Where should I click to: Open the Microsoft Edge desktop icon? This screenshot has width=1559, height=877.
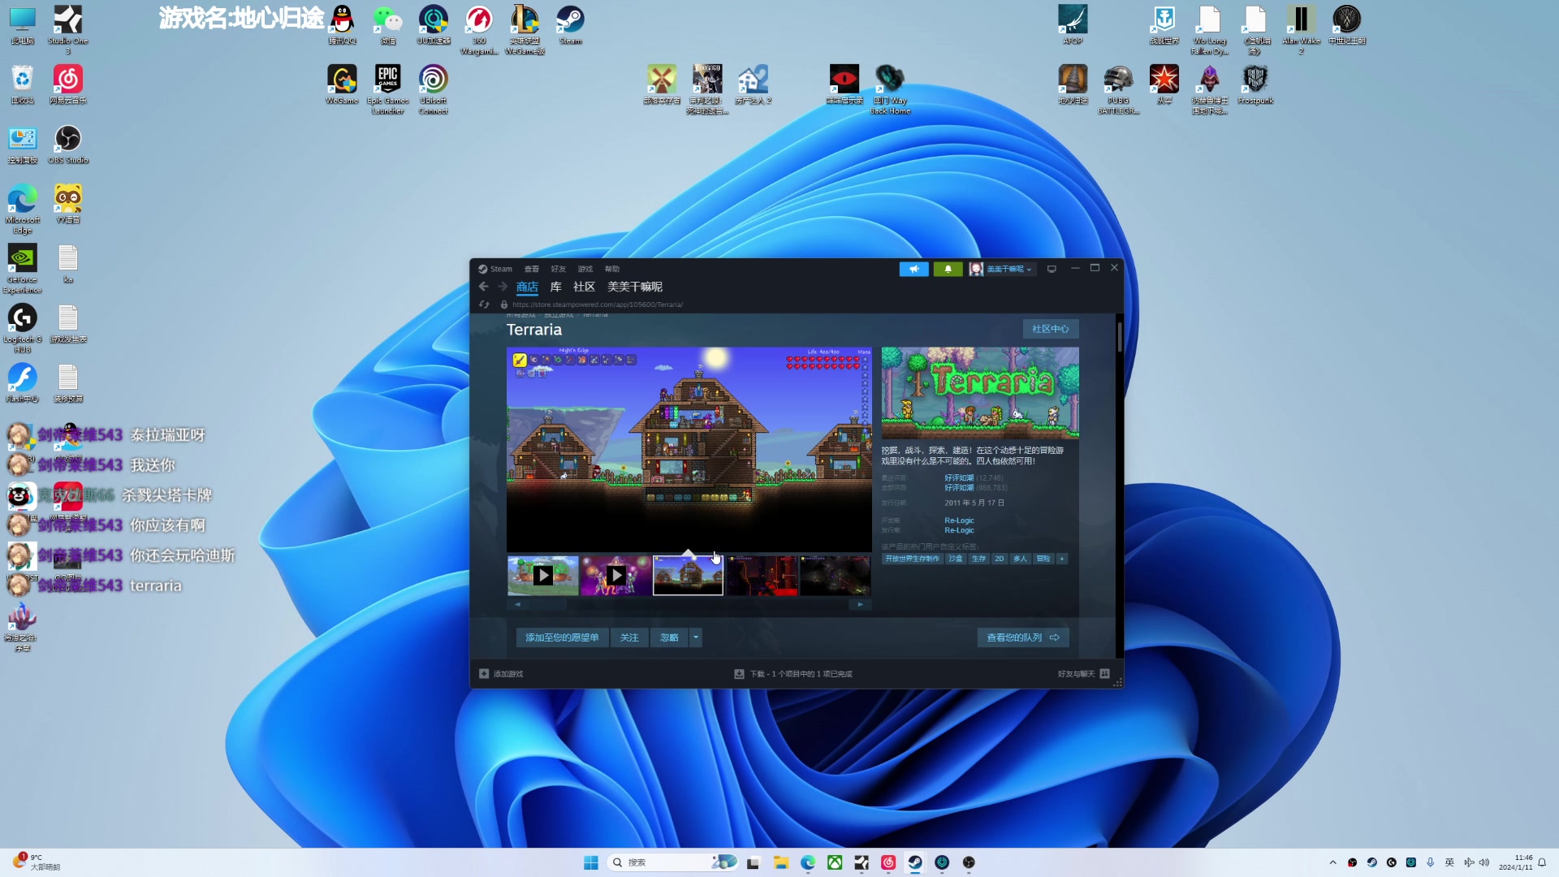click(x=23, y=209)
